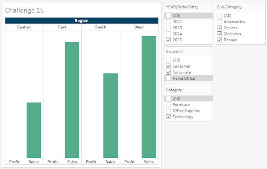
Task: Uncheck the Corporate segment
Action: [168, 72]
